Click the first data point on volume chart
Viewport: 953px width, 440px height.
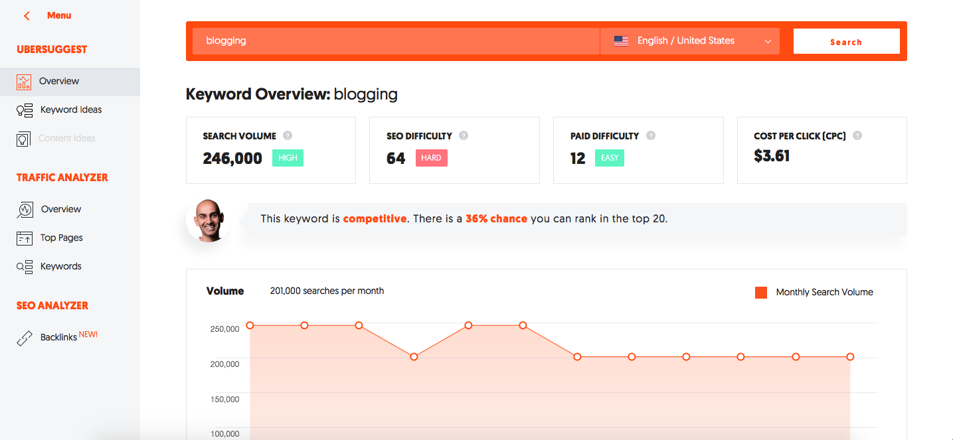250,325
